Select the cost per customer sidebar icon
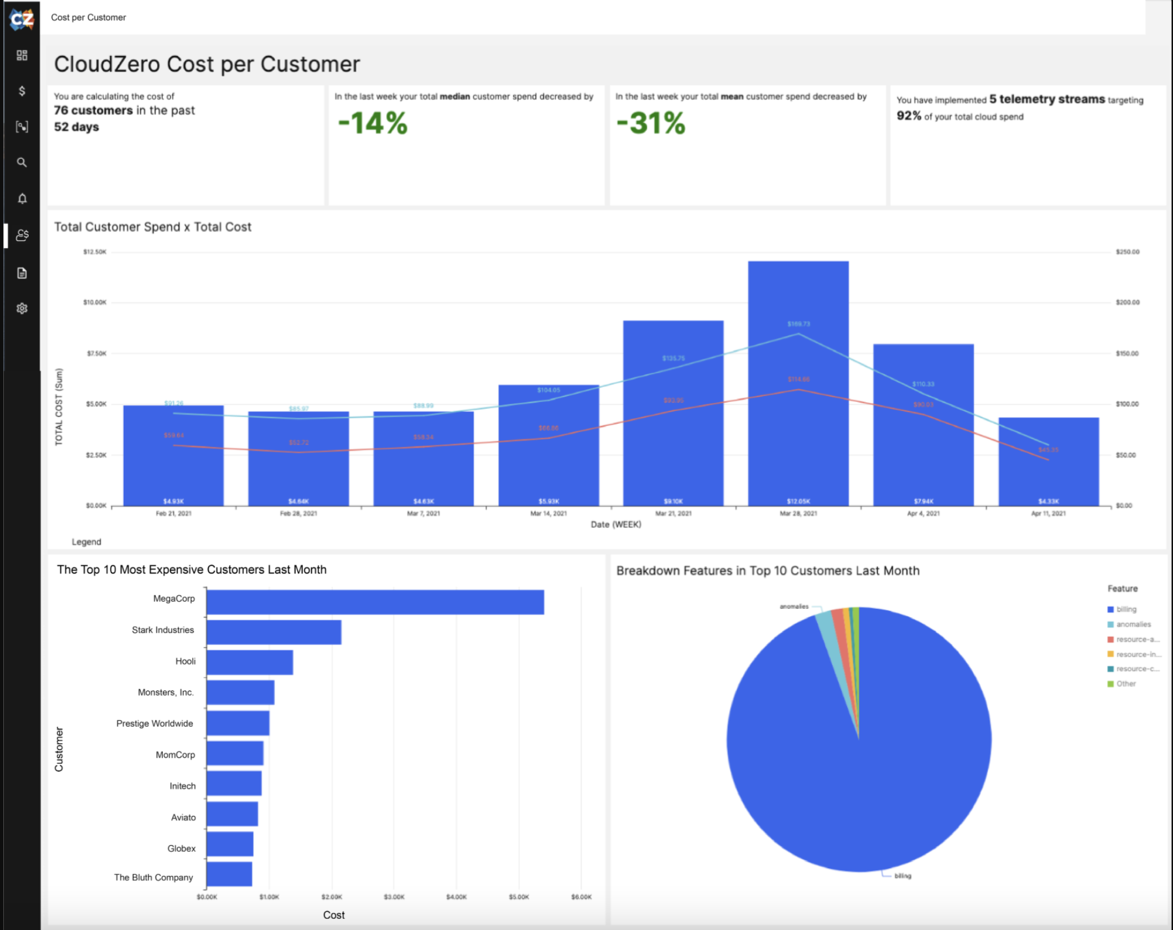The height and width of the screenshot is (930, 1173). (22, 235)
